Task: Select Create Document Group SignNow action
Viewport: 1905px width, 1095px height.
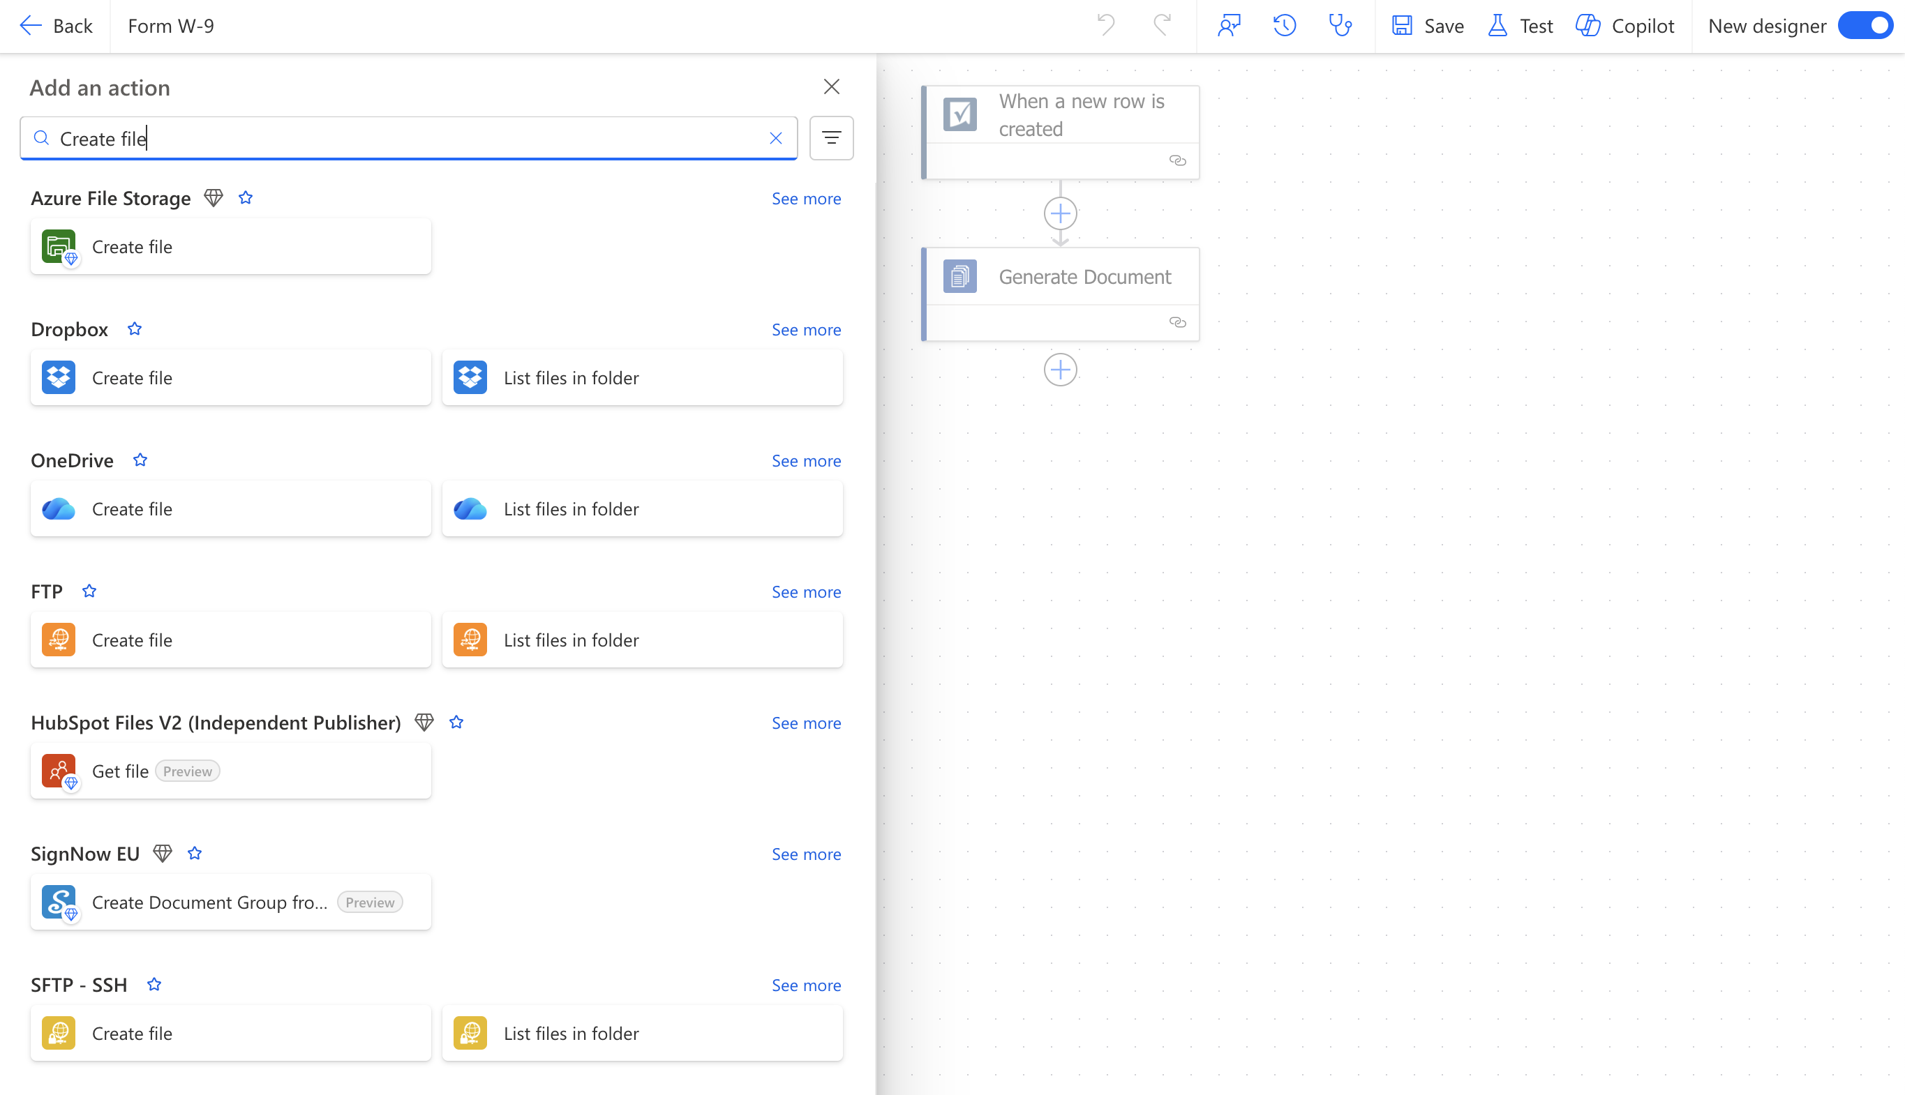Action: (x=230, y=902)
